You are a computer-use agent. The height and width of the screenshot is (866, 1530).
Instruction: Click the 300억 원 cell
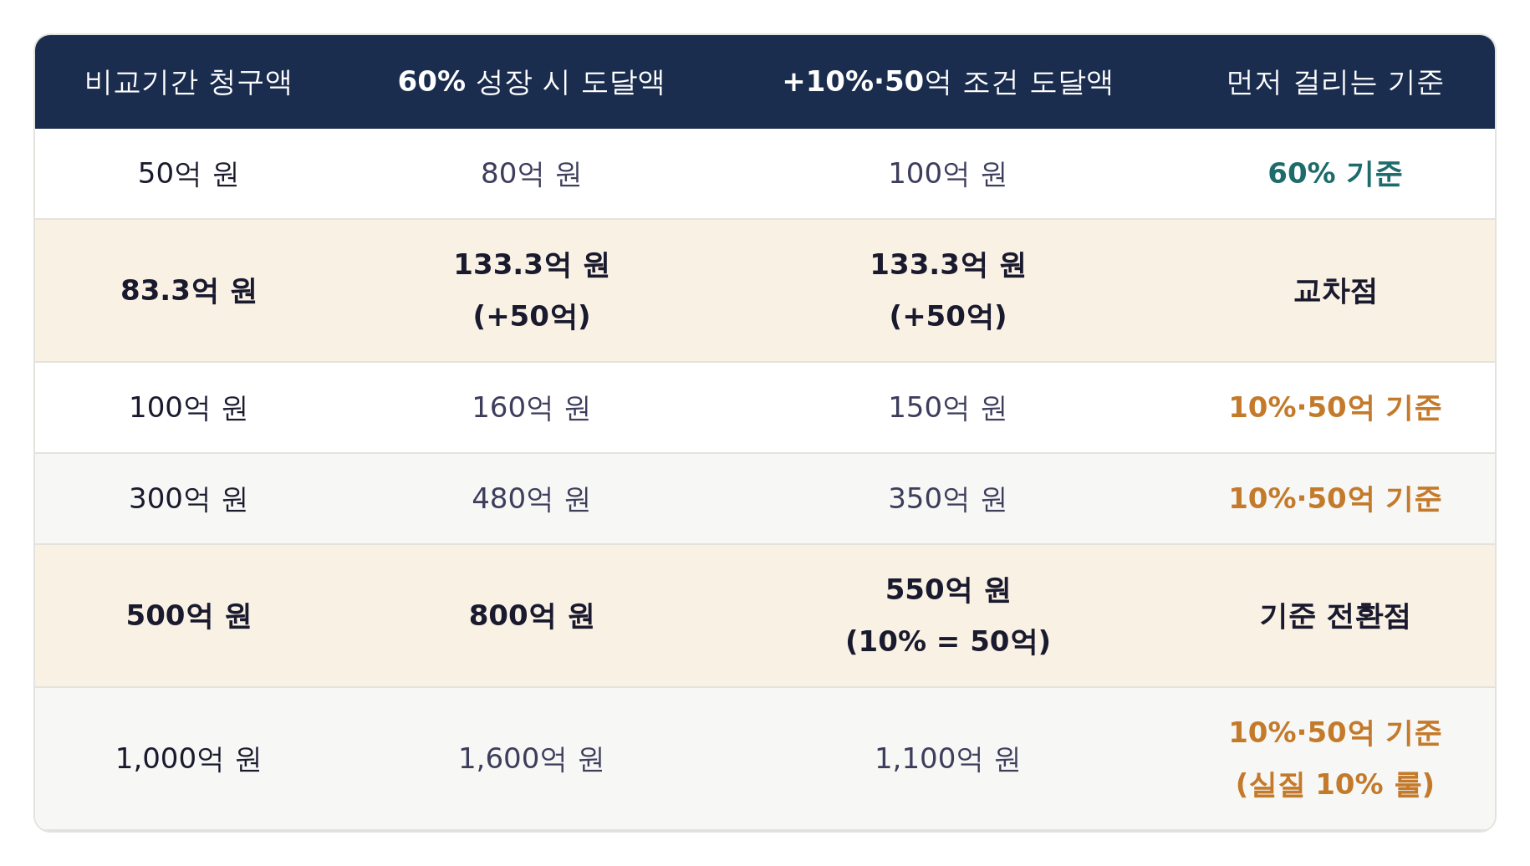188,499
